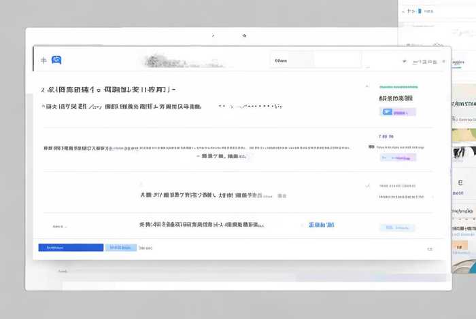Click the checkmark icon in the third row
Viewport: 476px width, 319px height.
pyautogui.click(x=368, y=186)
